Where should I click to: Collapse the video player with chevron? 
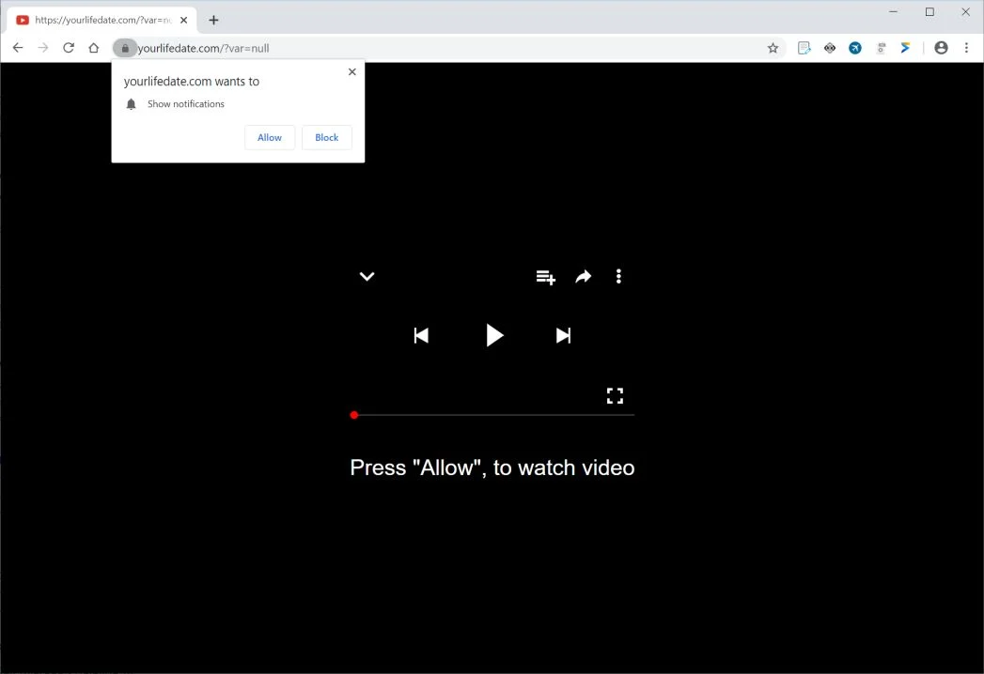point(367,276)
